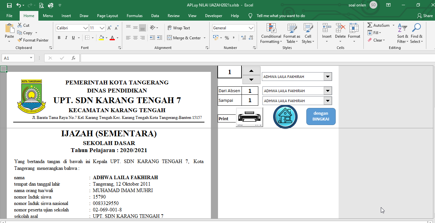Click the Delete cells button
The image size is (435, 223).
[x=340, y=34]
